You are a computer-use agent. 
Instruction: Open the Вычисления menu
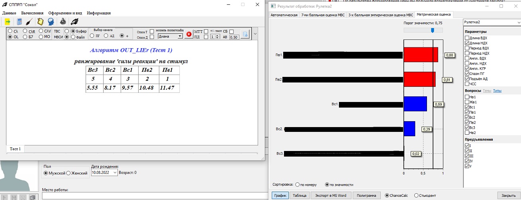32,13
